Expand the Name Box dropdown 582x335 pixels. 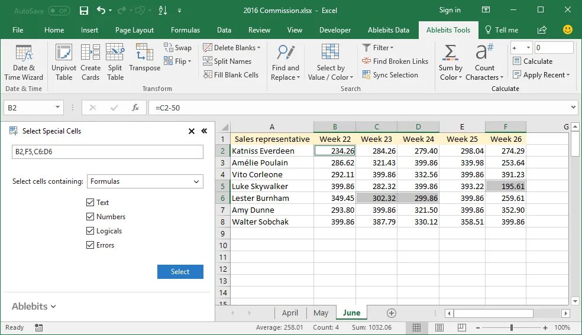pyautogui.click(x=57, y=108)
